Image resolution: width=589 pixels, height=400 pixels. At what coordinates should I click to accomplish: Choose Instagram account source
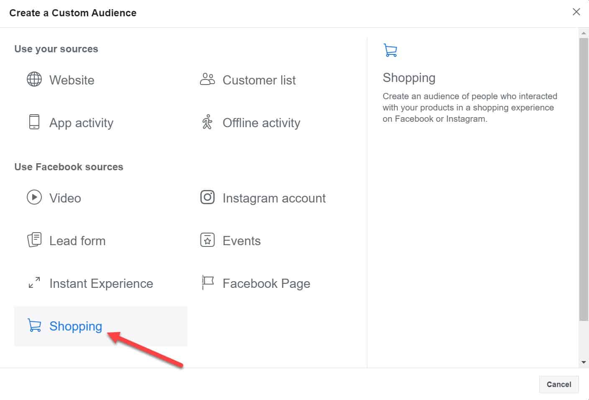[274, 197]
